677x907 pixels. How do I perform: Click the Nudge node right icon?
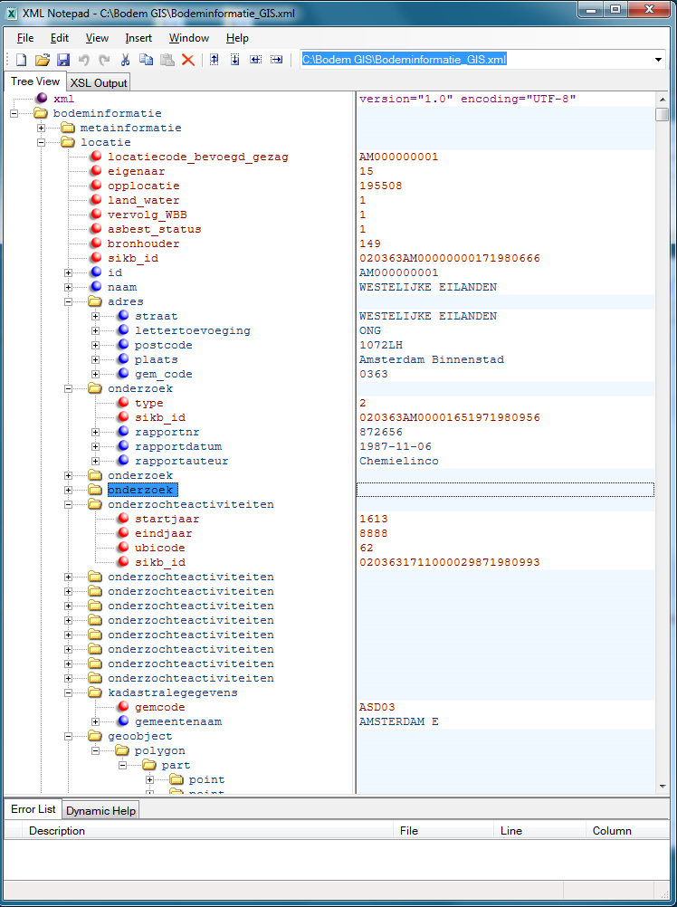click(x=276, y=60)
